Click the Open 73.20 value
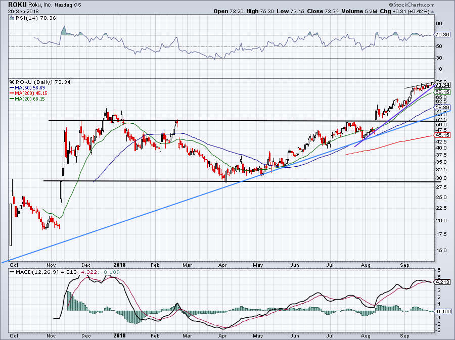Viewport: 455px width, 340px height. (x=229, y=11)
